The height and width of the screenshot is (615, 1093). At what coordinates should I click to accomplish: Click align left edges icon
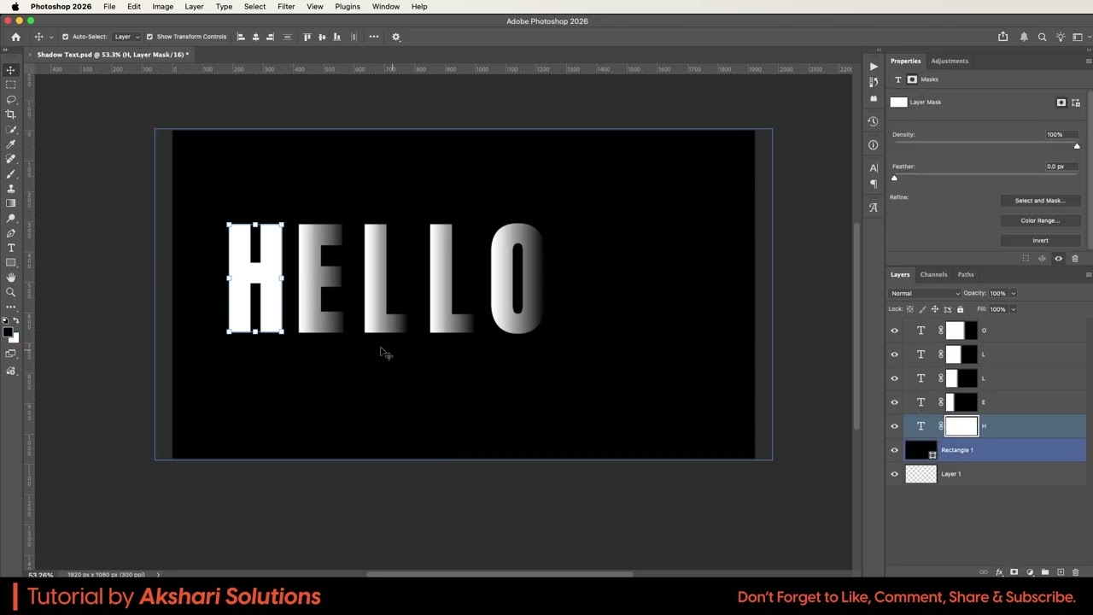pyautogui.click(x=241, y=37)
